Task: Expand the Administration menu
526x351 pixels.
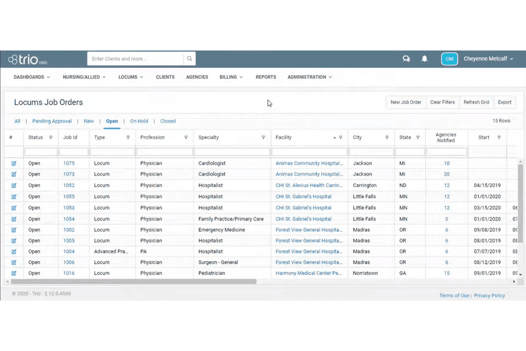Action: tap(310, 77)
